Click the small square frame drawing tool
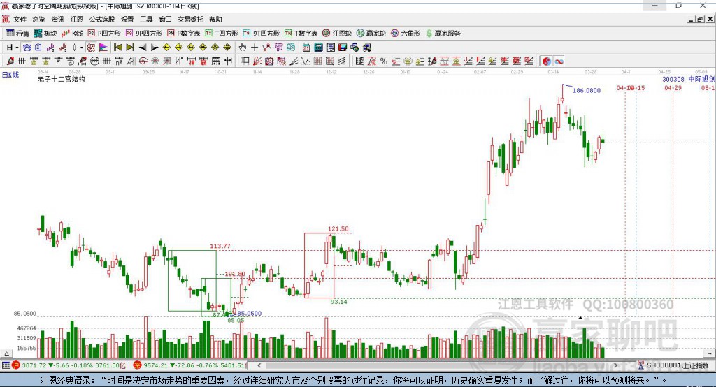This screenshot has height=387, width=716. [x=245, y=61]
